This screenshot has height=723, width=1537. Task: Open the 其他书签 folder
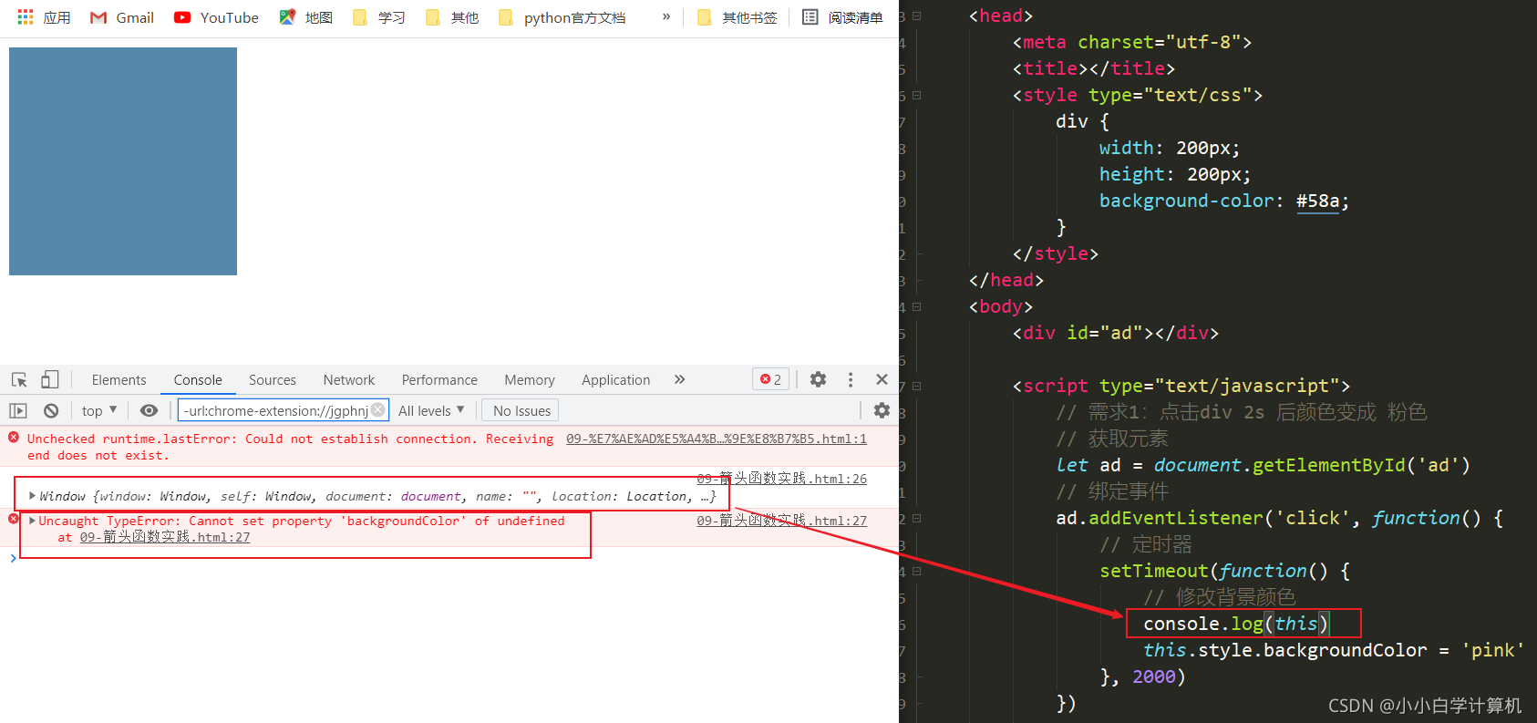tap(738, 17)
